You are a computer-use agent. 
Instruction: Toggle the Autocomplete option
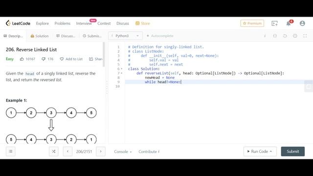[x=160, y=36]
